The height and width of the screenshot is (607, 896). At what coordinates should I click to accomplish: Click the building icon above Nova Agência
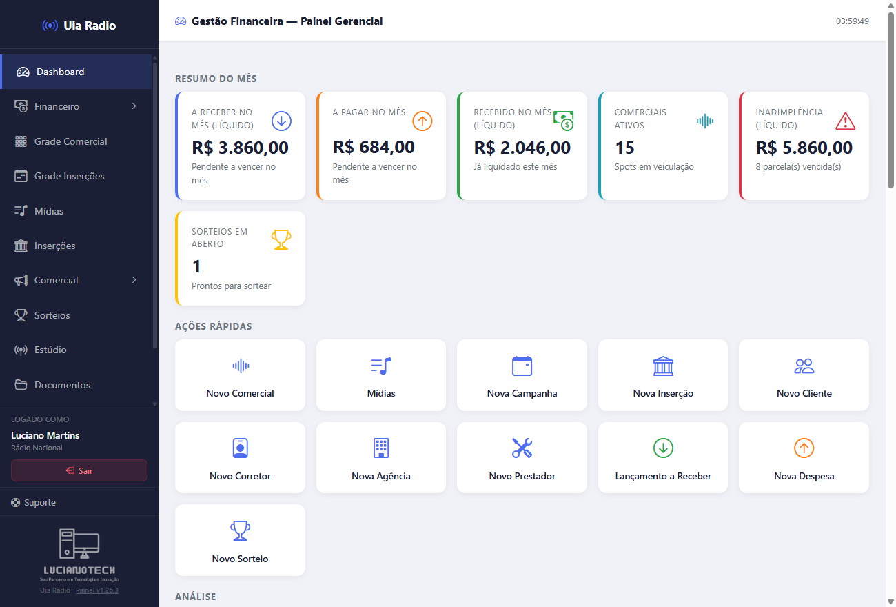click(381, 448)
